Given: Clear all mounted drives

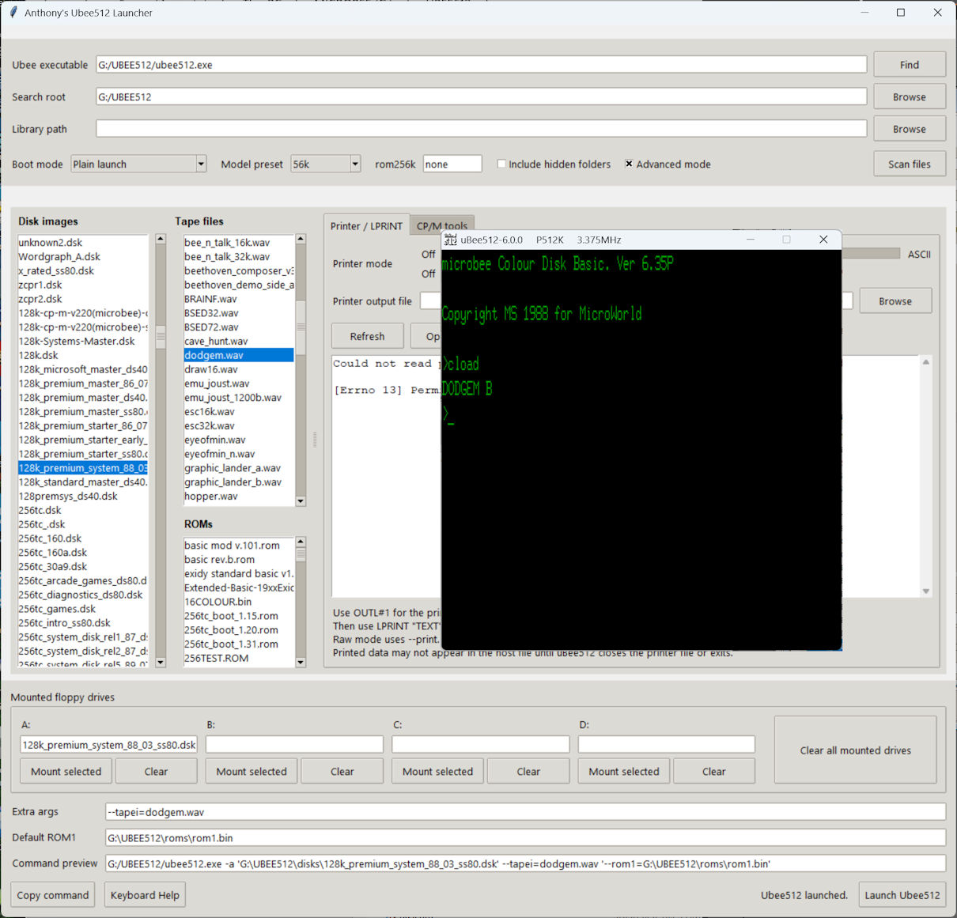Looking at the screenshot, I should pos(855,750).
